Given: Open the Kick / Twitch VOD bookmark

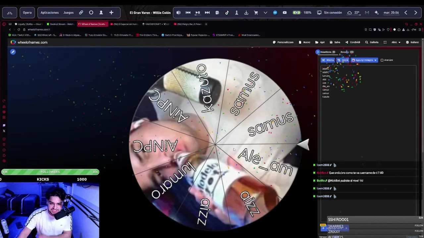Looking at the screenshot, I should 19,35.
